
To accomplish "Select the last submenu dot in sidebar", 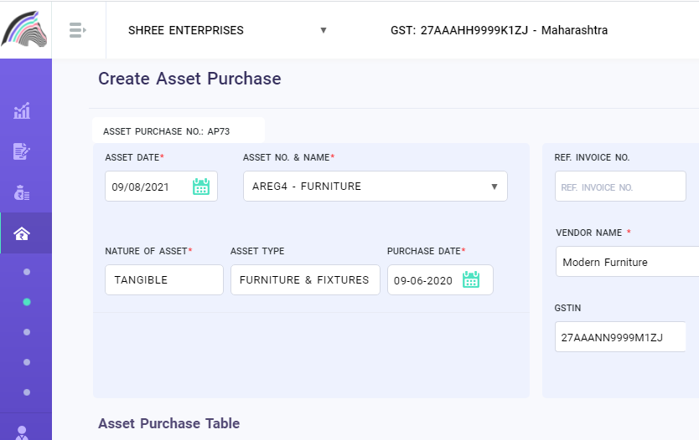I will pos(27,392).
